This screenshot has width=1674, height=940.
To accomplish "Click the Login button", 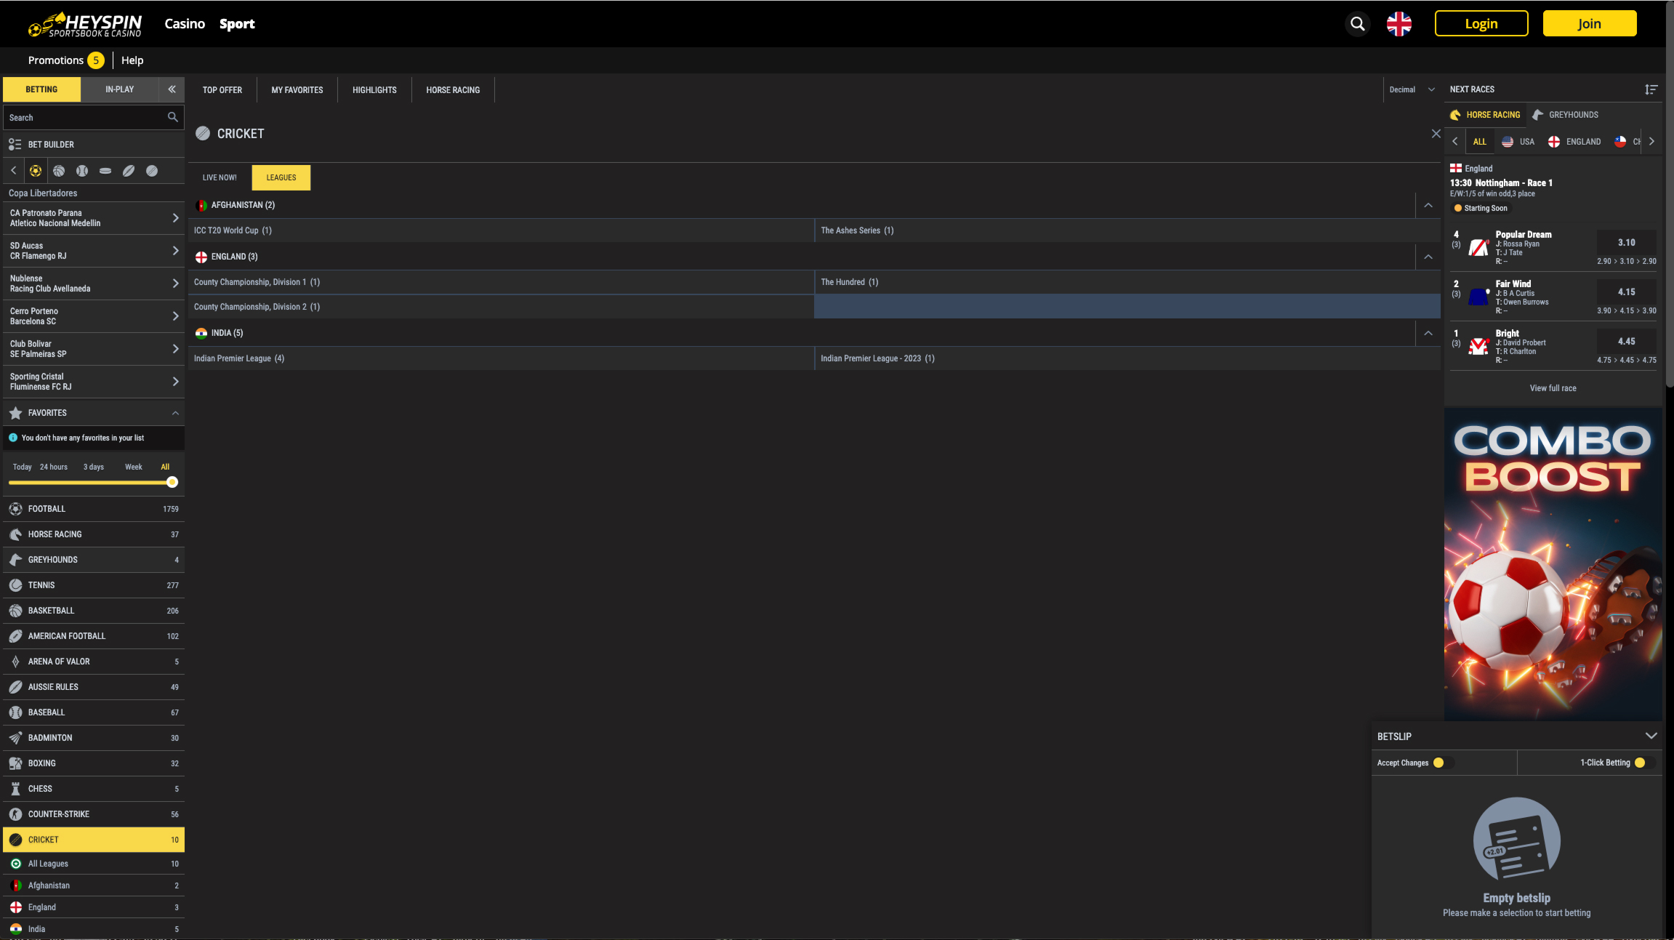I will point(1481,23).
